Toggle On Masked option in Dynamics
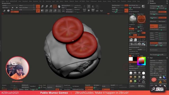This screenshot has width=169, height=95. pos(154,12)
